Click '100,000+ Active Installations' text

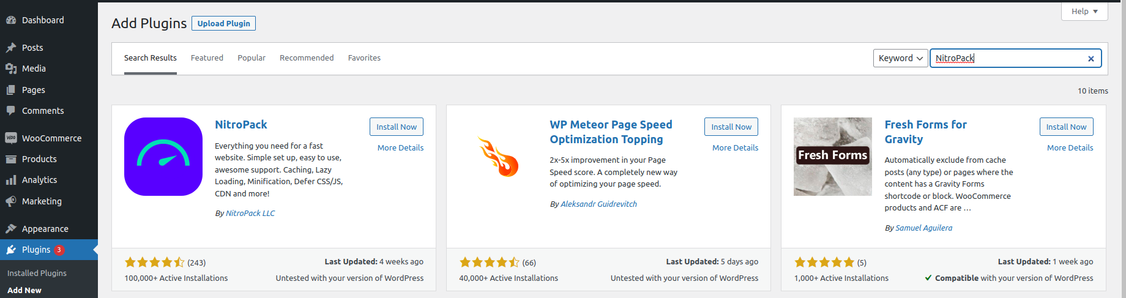pyautogui.click(x=176, y=278)
